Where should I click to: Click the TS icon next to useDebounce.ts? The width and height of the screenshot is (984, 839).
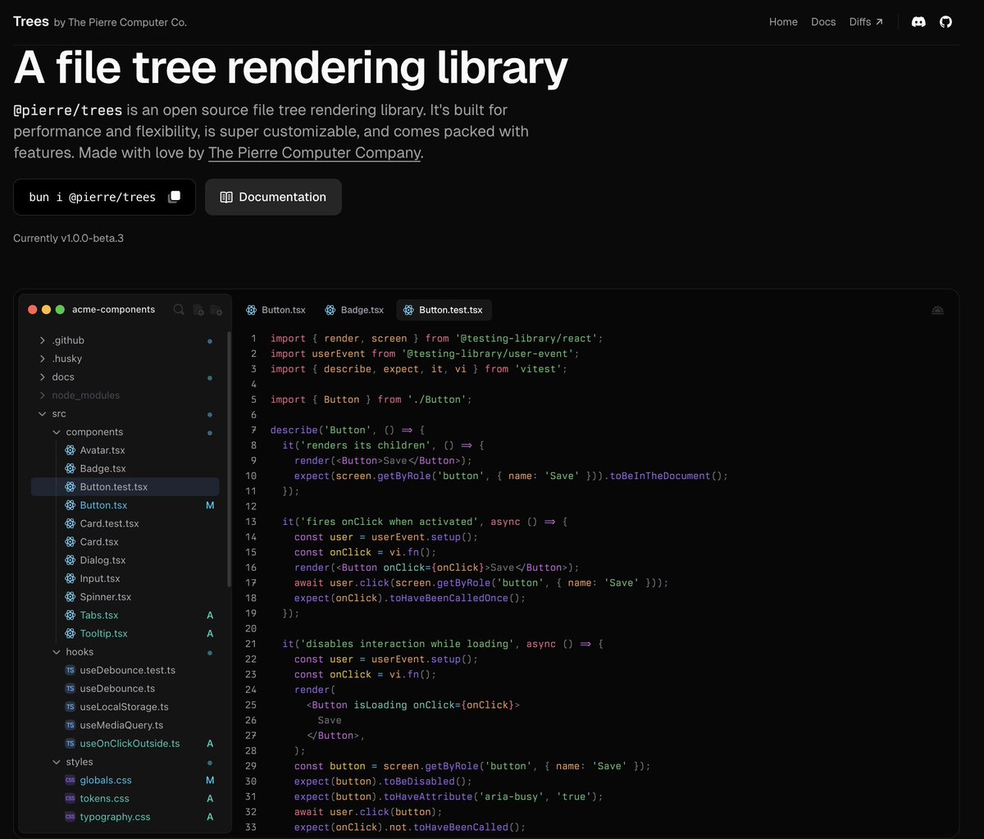[x=71, y=689]
